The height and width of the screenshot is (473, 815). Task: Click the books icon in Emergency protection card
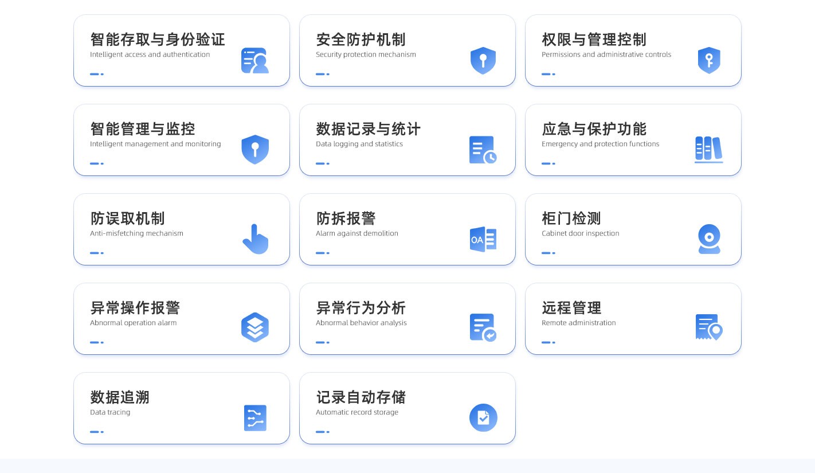[x=708, y=150]
